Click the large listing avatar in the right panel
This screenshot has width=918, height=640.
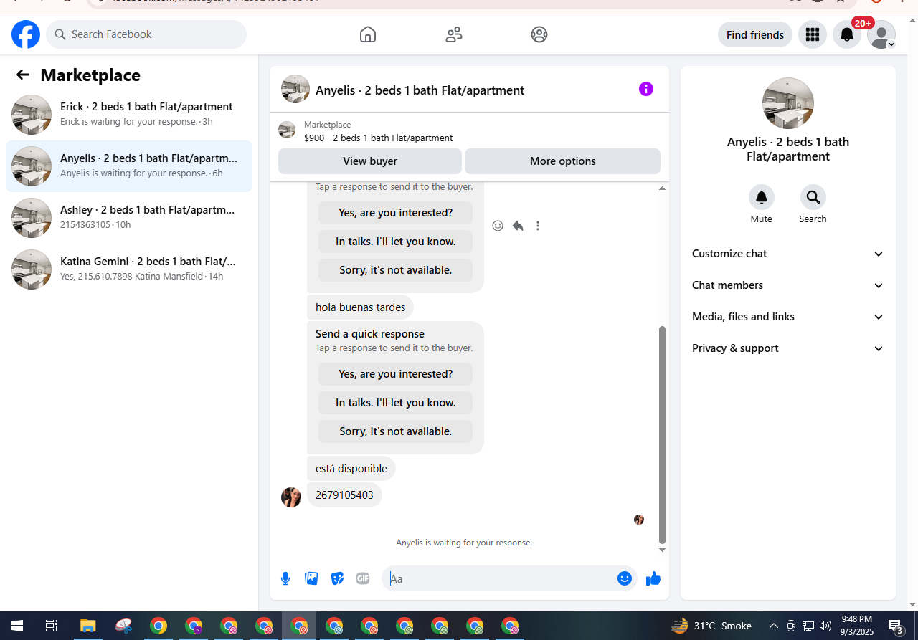pyautogui.click(x=788, y=103)
